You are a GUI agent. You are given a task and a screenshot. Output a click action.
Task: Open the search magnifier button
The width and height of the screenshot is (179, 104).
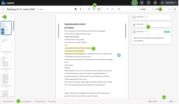[x=175, y=9]
